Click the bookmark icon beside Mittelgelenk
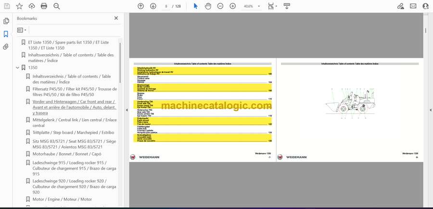The height and width of the screenshot is (209, 433). [28, 120]
